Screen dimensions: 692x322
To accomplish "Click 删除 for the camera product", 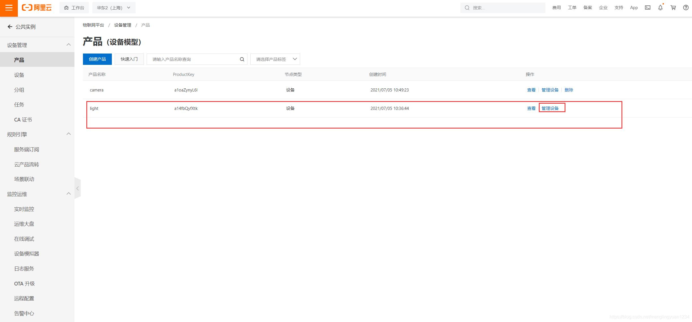I will tap(569, 90).
